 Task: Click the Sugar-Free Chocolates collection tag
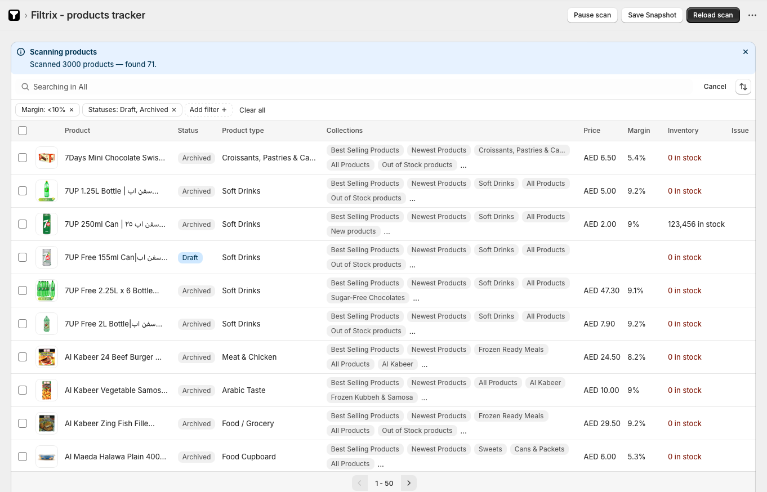click(368, 298)
